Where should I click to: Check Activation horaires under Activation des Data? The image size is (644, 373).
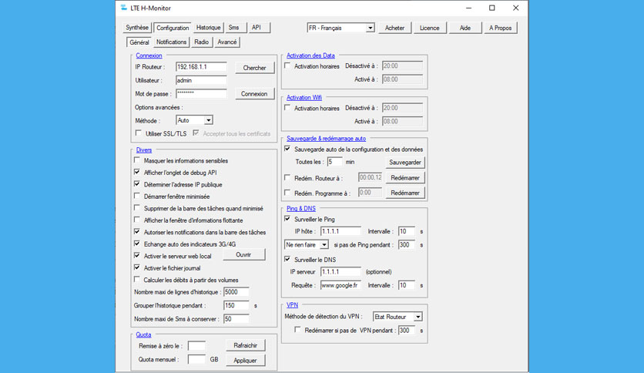(287, 66)
